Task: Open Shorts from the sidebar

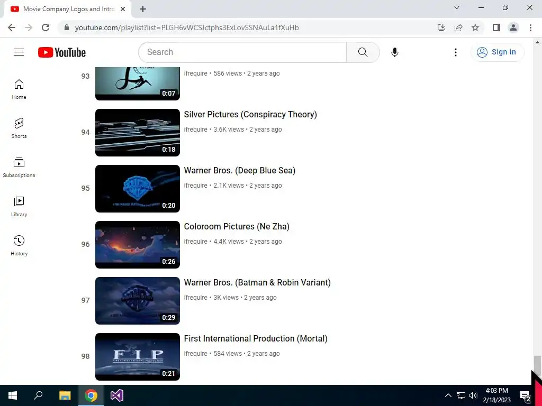Action: point(19,128)
